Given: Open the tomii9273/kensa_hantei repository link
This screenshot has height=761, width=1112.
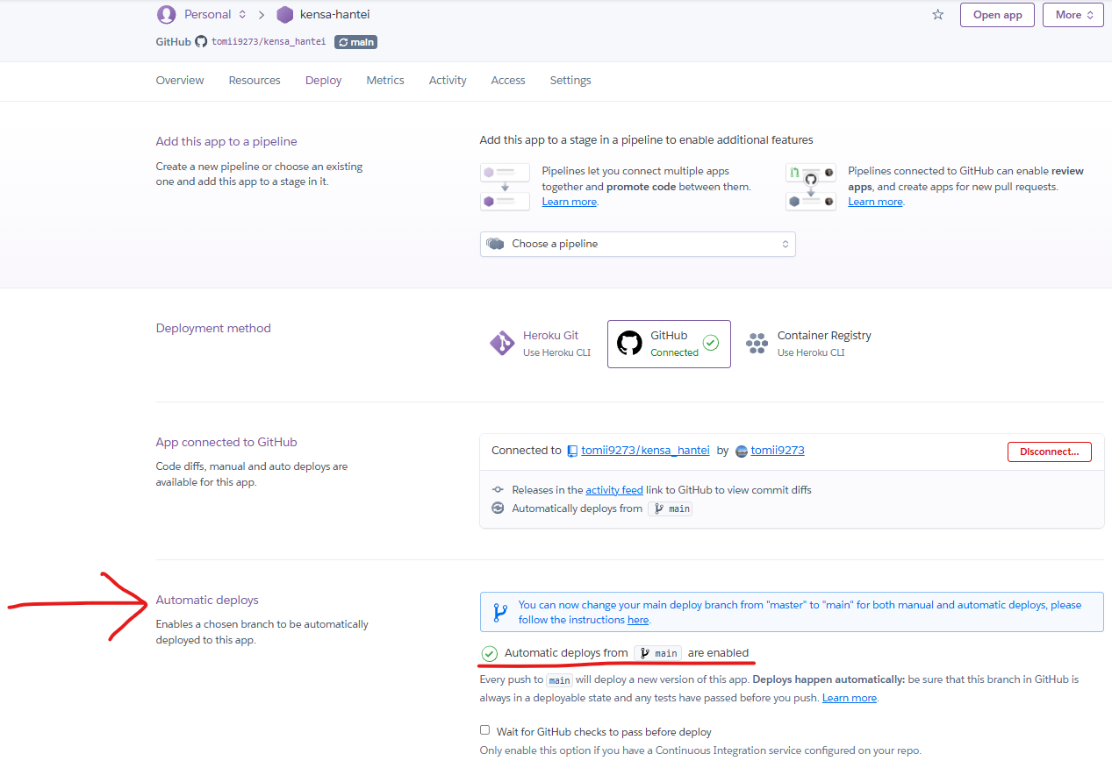Looking at the screenshot, I should [645, 451].
